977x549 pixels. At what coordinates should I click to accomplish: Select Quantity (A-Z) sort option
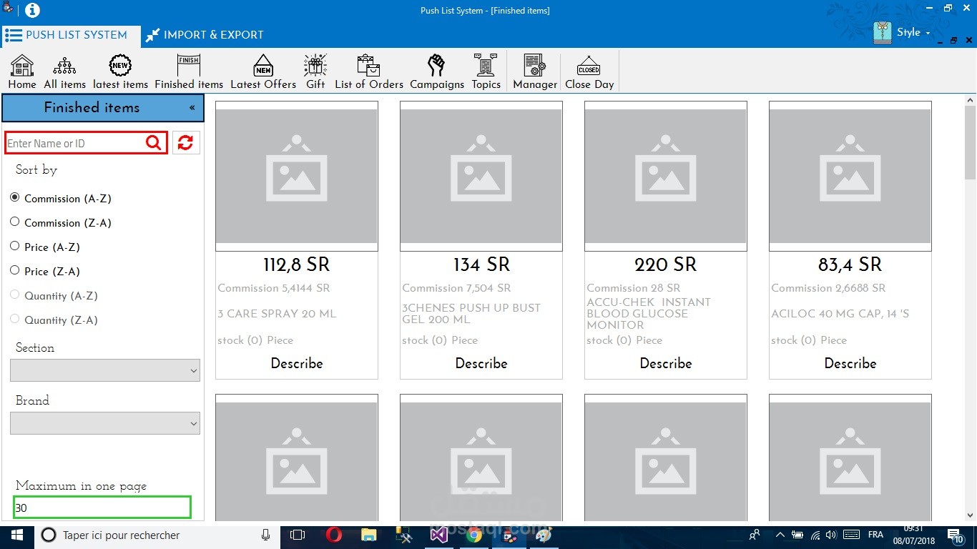click(54, 295)
